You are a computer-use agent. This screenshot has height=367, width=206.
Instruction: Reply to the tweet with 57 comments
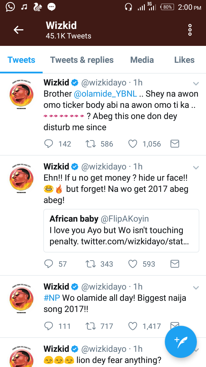click(x=49, y=264)
